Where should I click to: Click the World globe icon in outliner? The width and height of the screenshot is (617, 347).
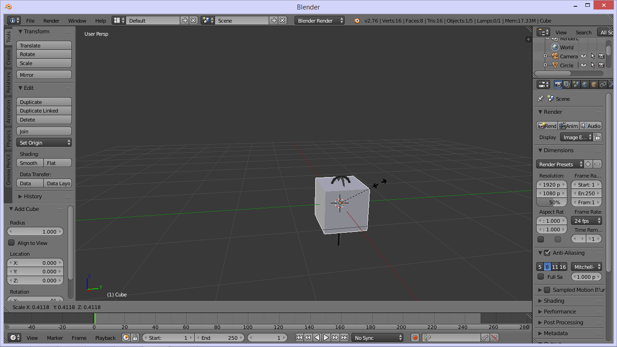coord(555,47)
